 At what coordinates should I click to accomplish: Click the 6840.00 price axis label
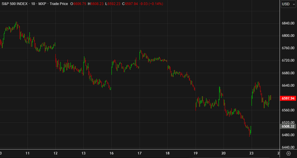point(288,23)
